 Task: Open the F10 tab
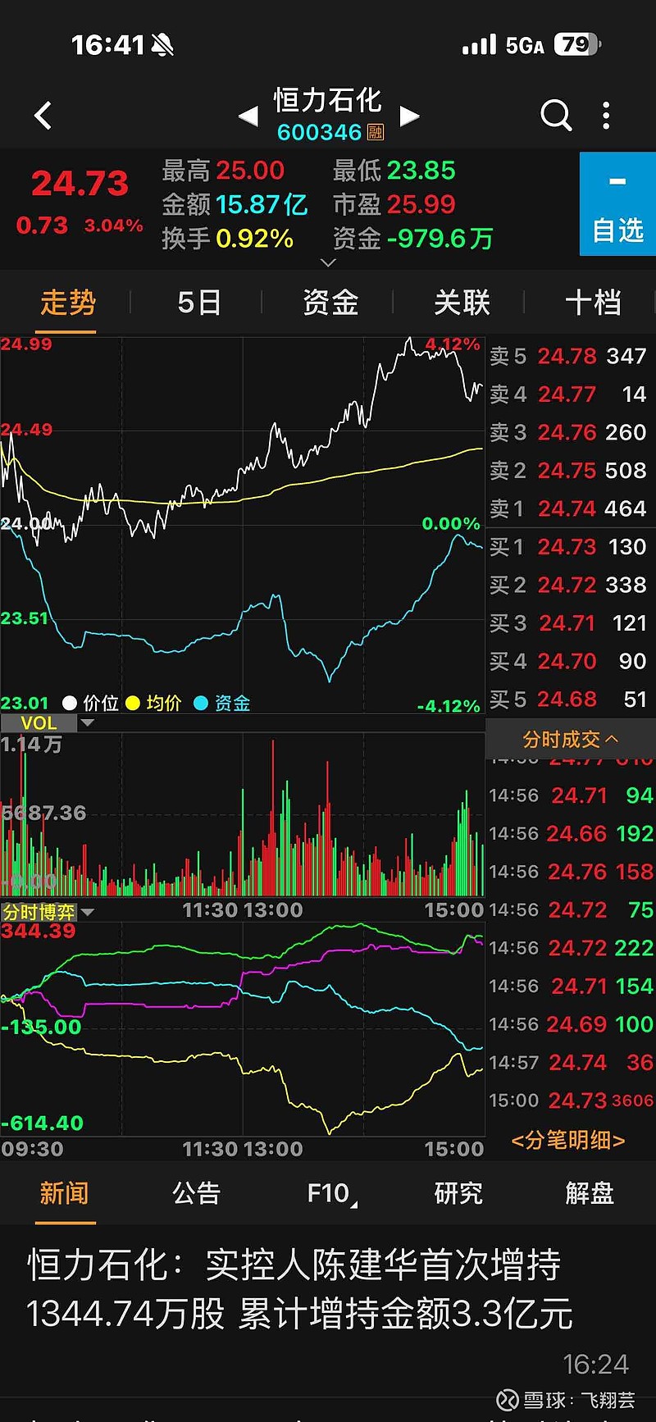(330, 1192)
